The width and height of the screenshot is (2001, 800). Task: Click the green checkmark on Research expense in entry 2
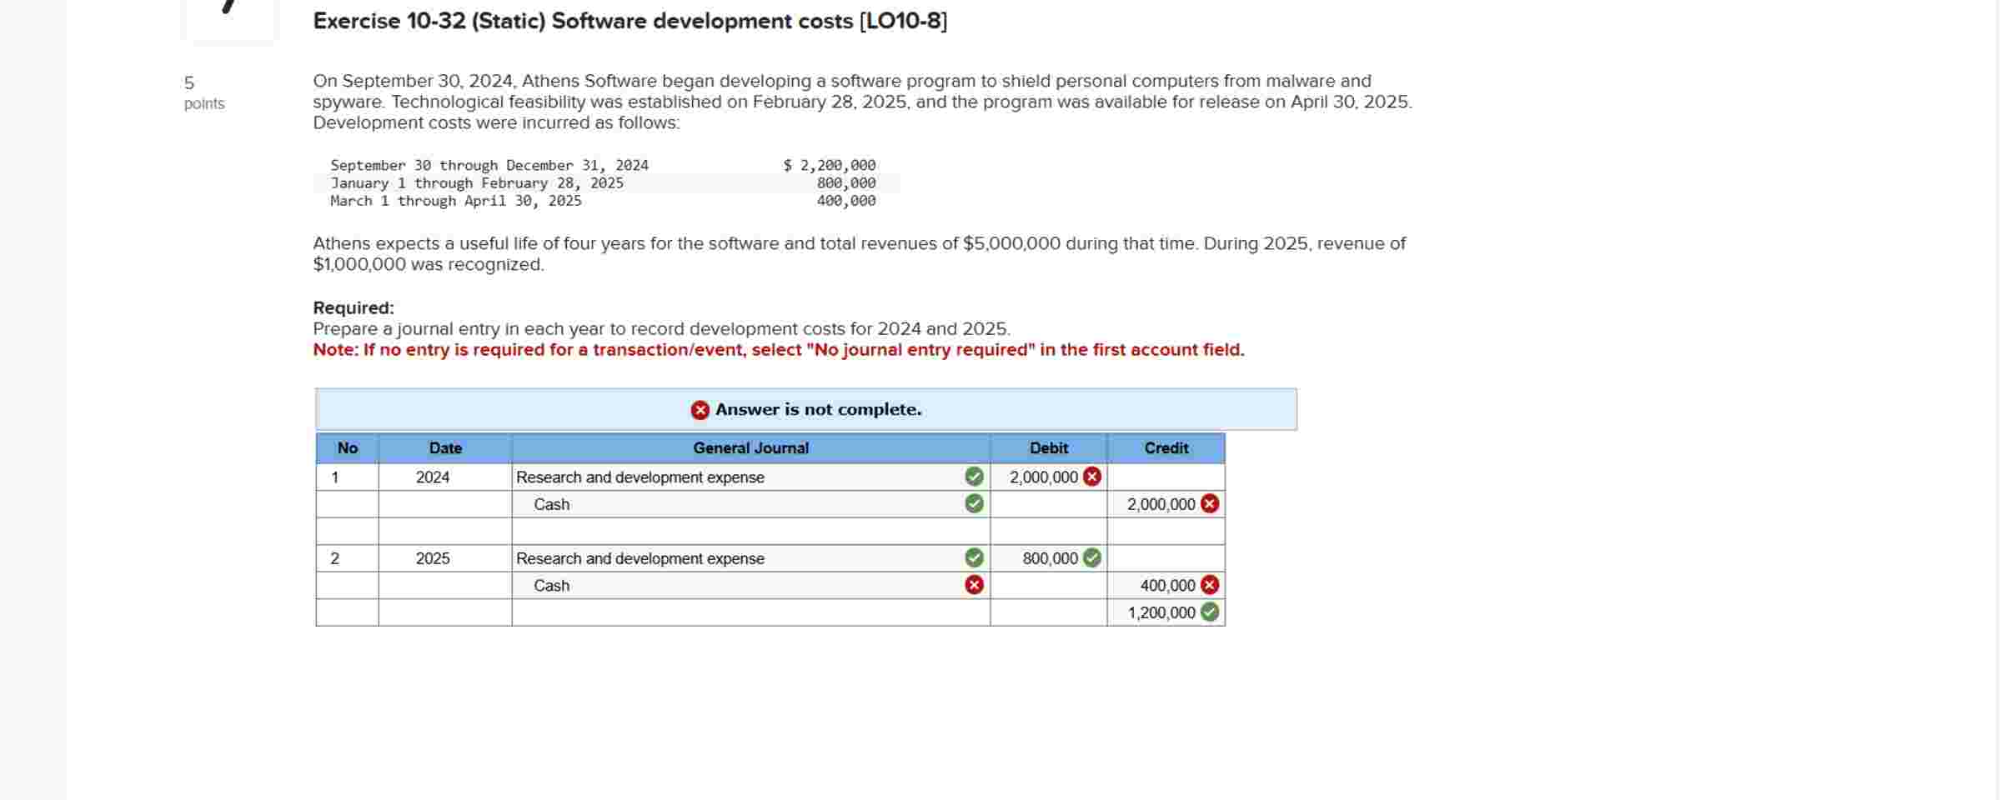click(x=972, y=558)
